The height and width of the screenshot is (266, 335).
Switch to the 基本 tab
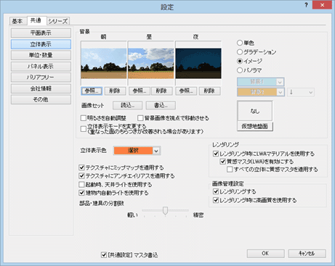pyautogui.click(x=17, y=21)
